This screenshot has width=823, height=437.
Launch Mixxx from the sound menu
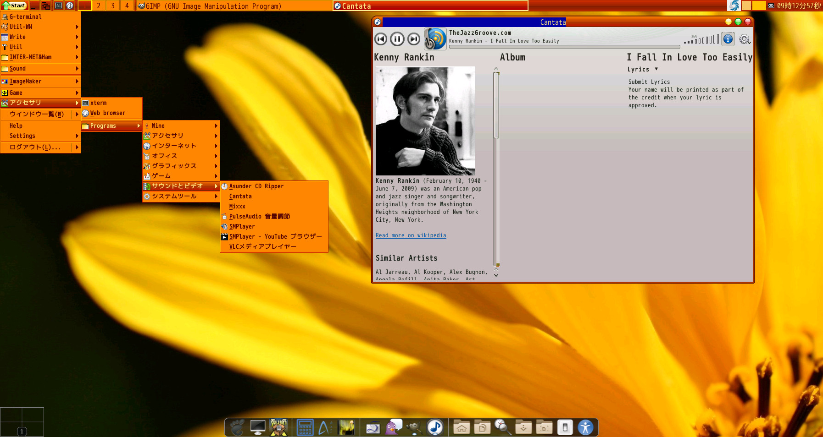pos(237,207)
